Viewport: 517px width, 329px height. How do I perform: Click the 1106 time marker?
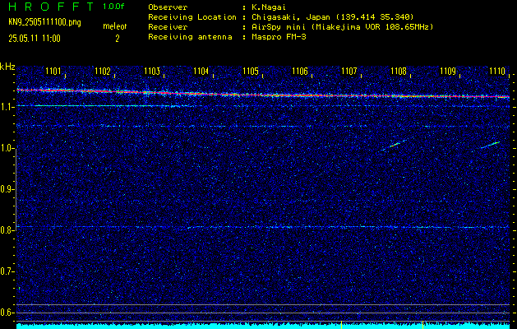pos(300,71)
